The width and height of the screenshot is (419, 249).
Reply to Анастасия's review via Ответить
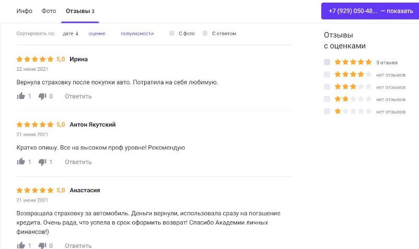[78, 245]
